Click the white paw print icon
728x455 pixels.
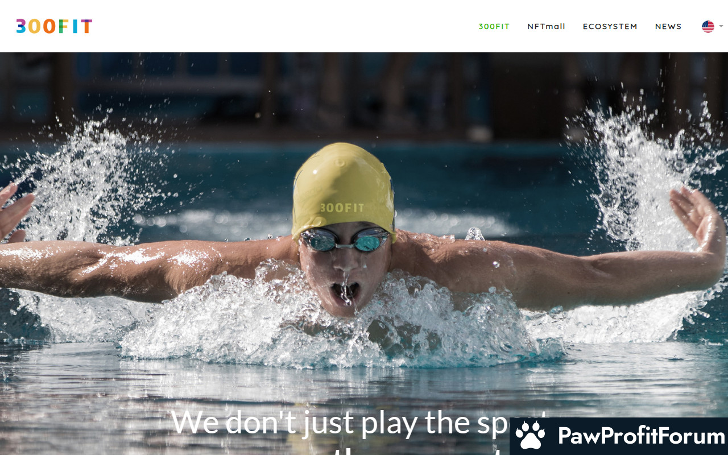[530, 436]
